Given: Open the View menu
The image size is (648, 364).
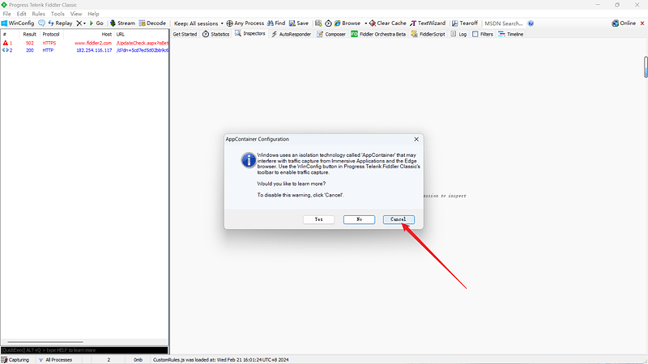Looking at the screenshot, I should (x=76, y=14).
